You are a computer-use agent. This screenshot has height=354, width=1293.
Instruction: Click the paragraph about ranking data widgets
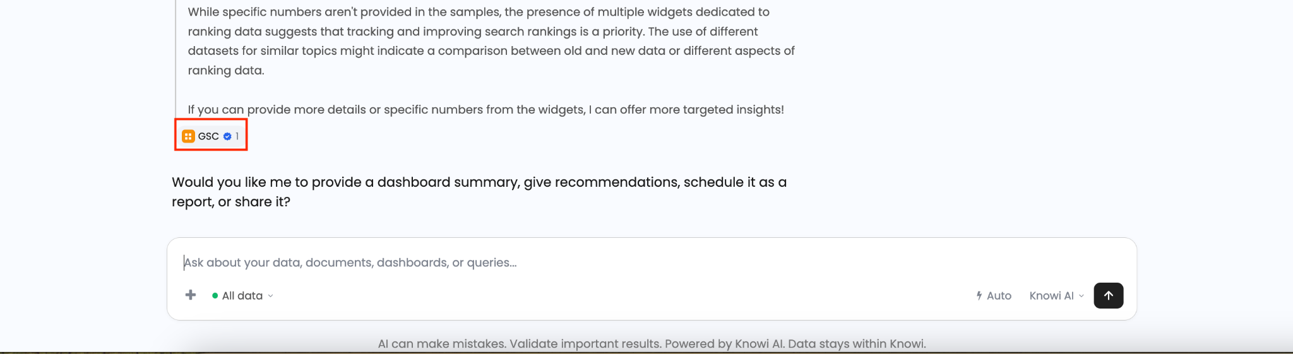pos(491,41)
